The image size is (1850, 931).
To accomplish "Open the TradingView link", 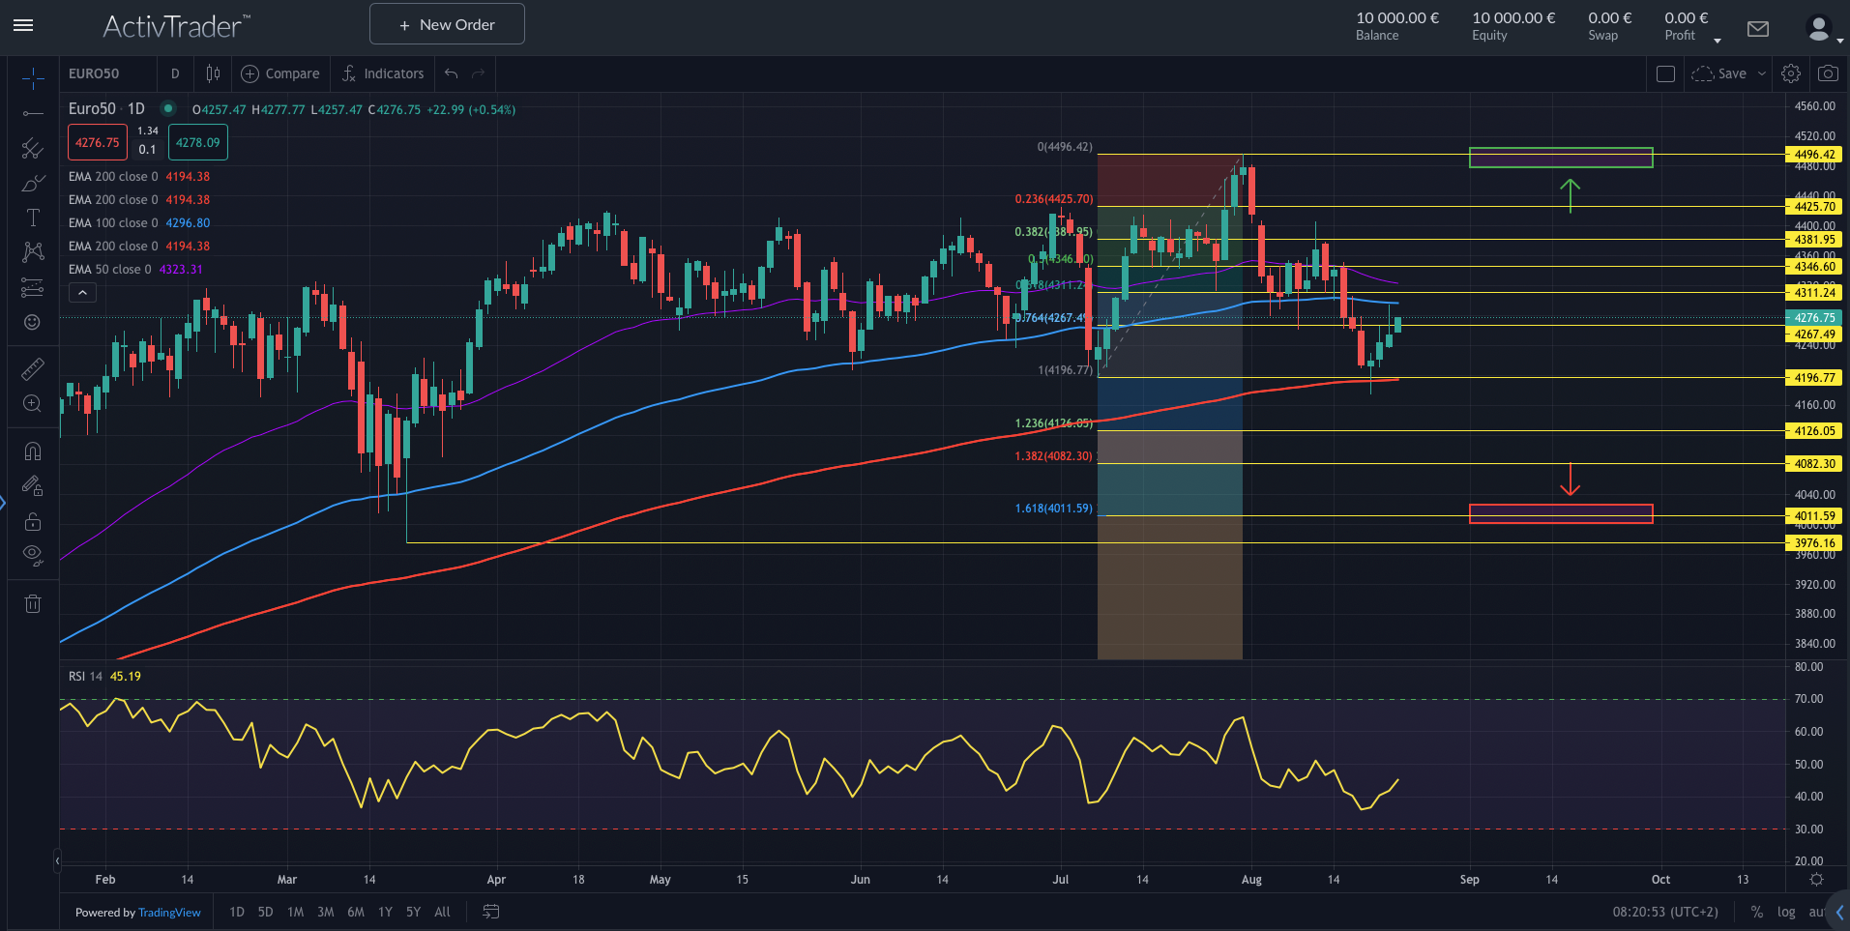I will pos(169,912).
